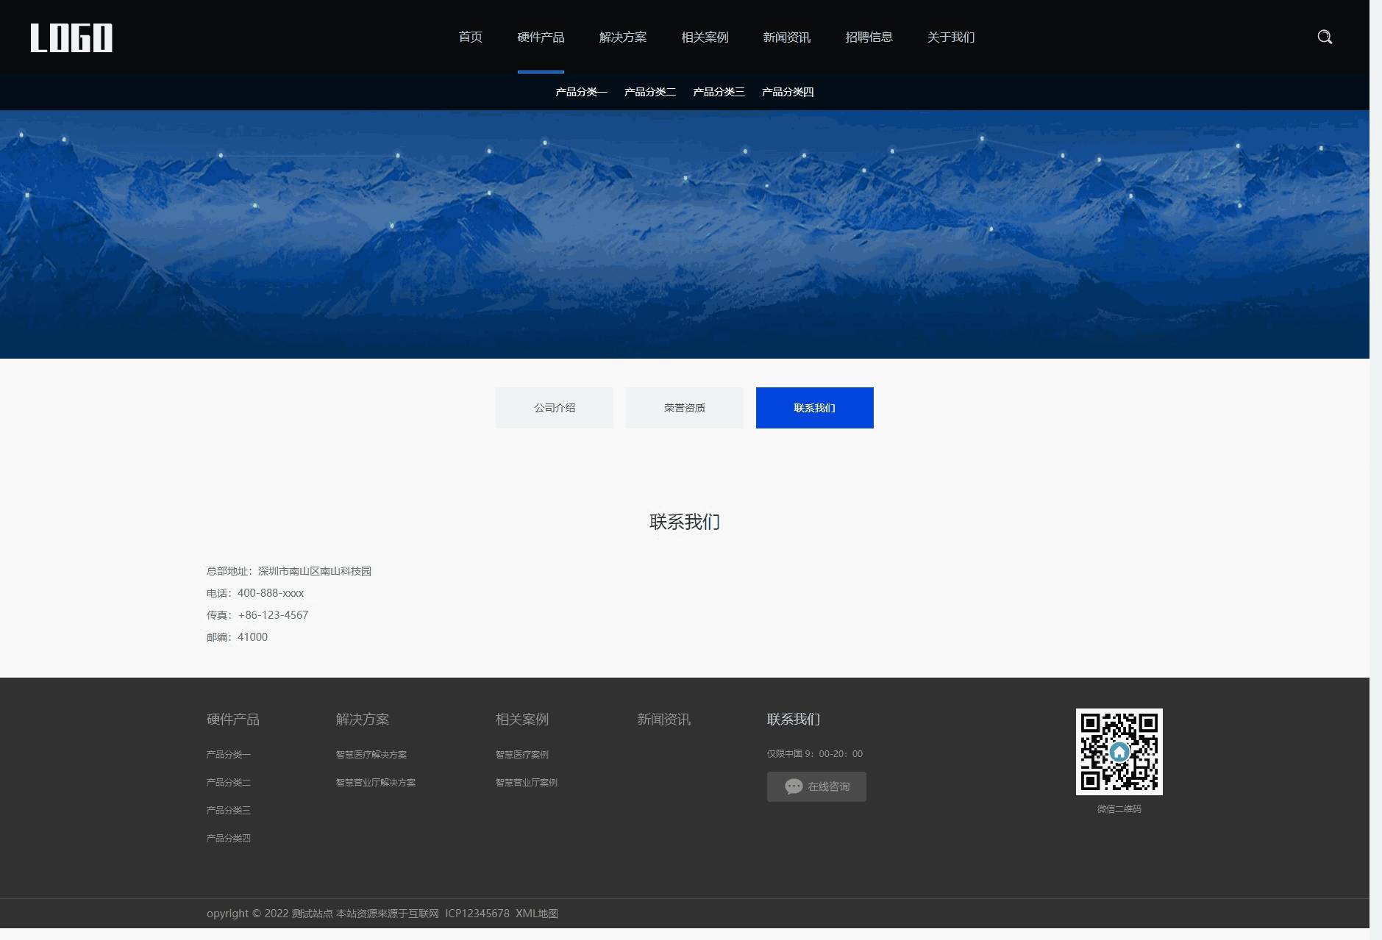Viewport: 1382px width, 940px height.
Task: Open the 关于我们 nav menu
Action: pos(951,37)
